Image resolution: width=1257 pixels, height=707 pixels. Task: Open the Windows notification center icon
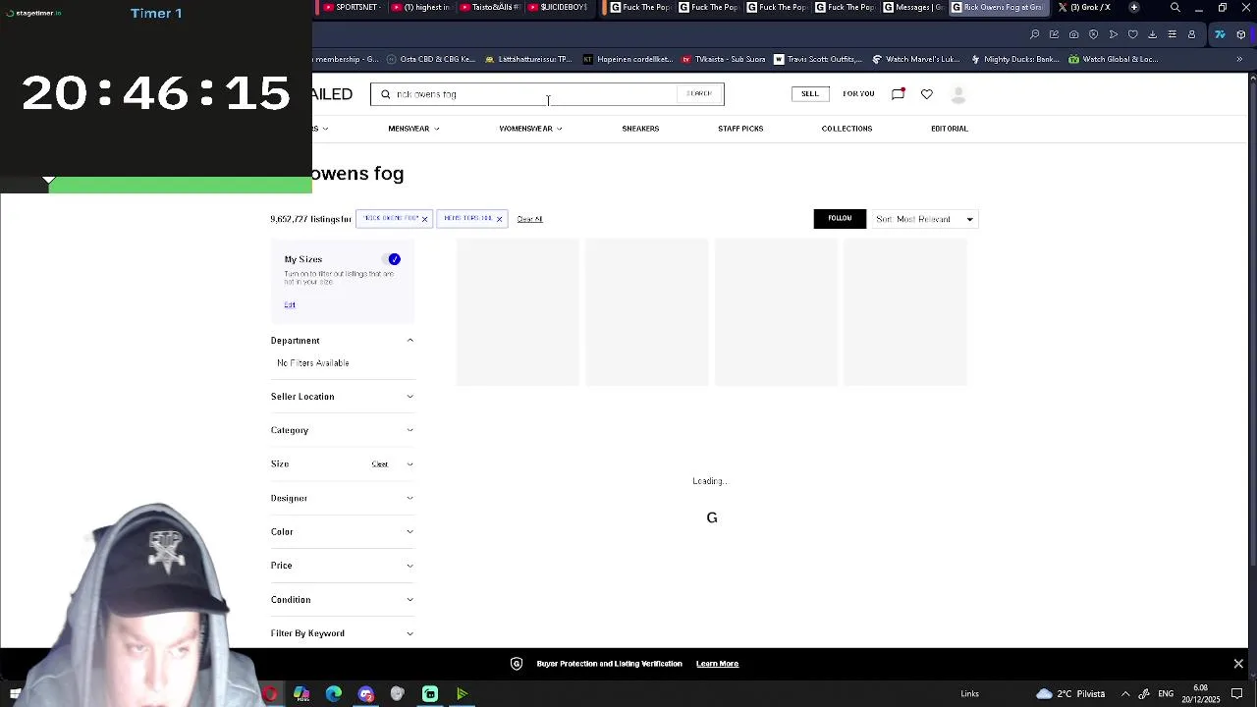1237,694
